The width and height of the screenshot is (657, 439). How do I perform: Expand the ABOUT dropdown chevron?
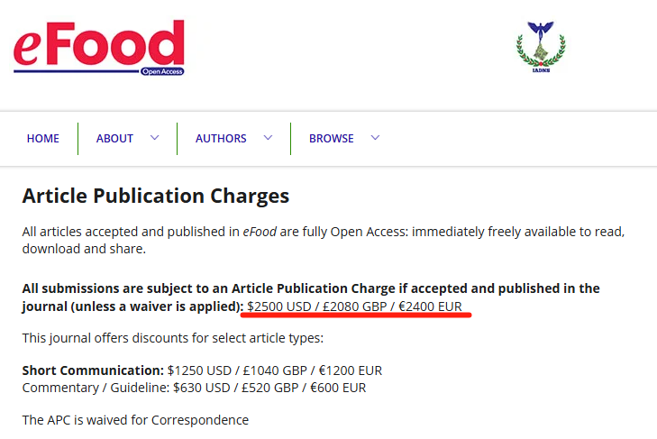pyautogui.click(x=155, y=138)
